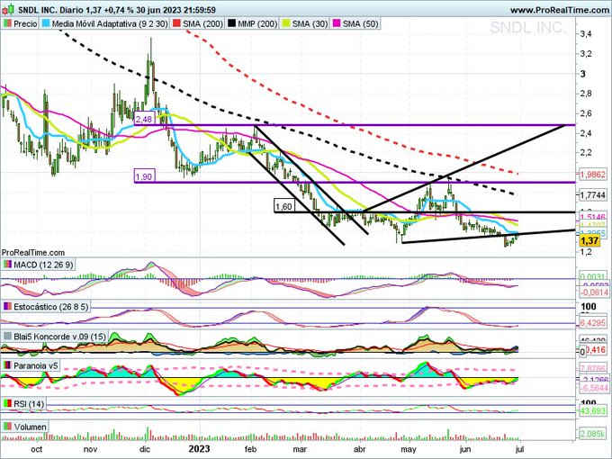Click the black MMP (200) legend swatch

(x=231, y=23)
